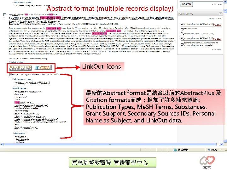
Task: Select MeSH term Rats, Sprague-Dawley
Action: tap(26, 127)
